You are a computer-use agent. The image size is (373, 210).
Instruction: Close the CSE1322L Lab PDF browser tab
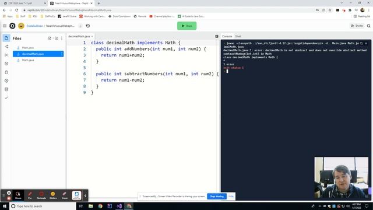(45, 3)
